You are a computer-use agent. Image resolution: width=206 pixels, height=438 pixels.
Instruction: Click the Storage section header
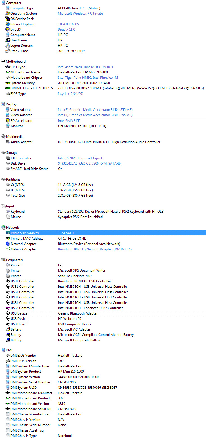(12, 153)
